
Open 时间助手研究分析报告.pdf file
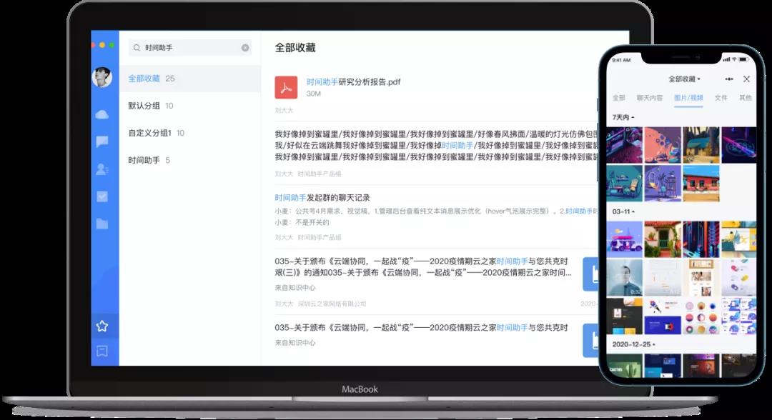354,81
